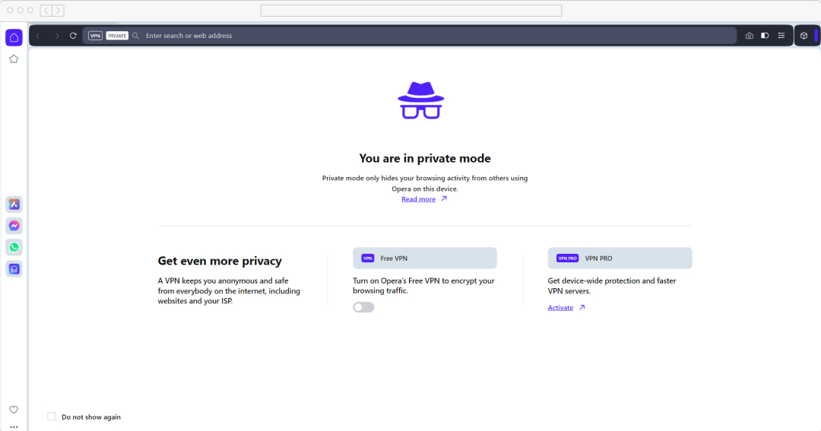
Task: Click the Get even more privacy heading
Action: pyautogui.click(x=220, y=261)
